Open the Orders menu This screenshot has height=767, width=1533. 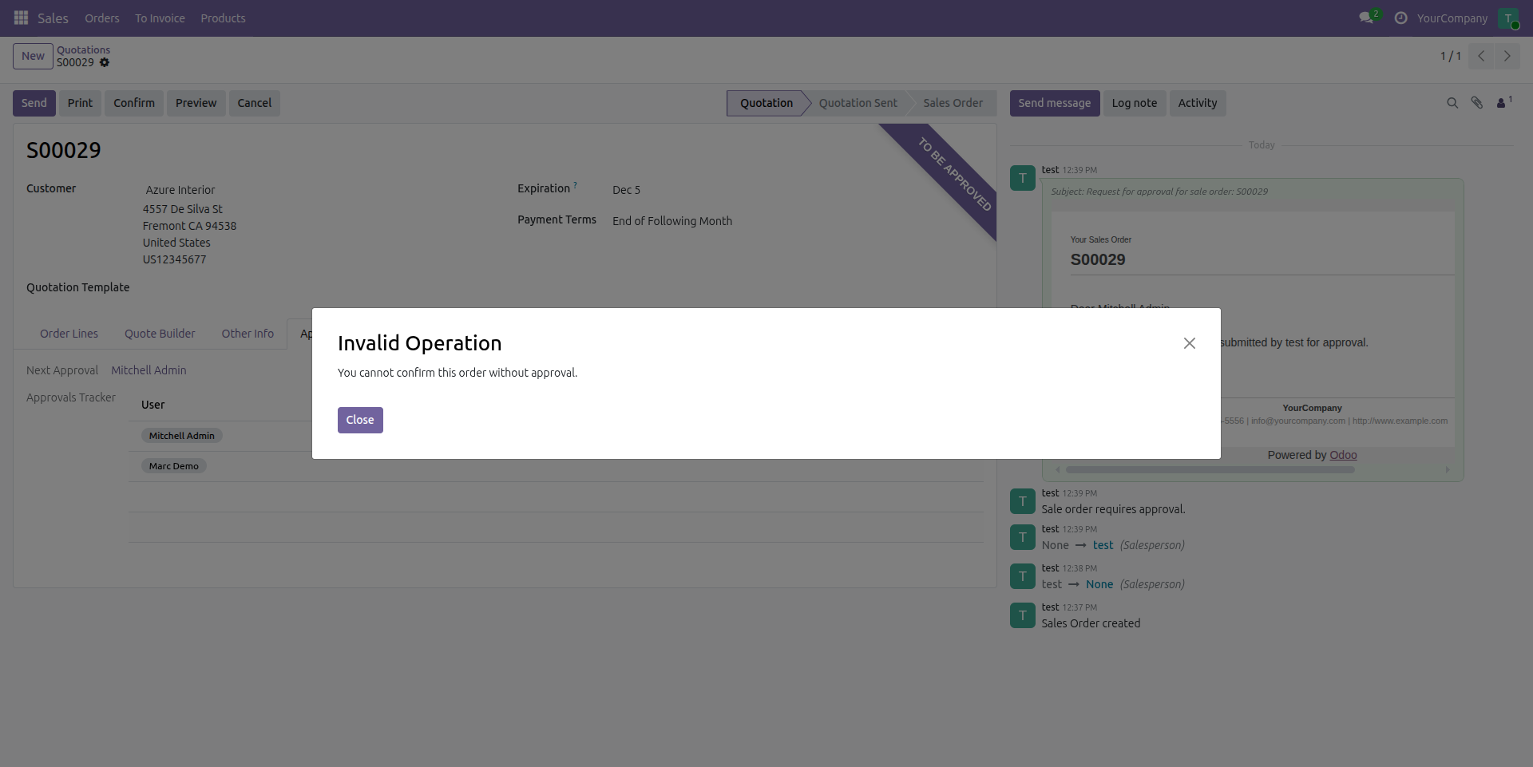click(x=102, y=18)
